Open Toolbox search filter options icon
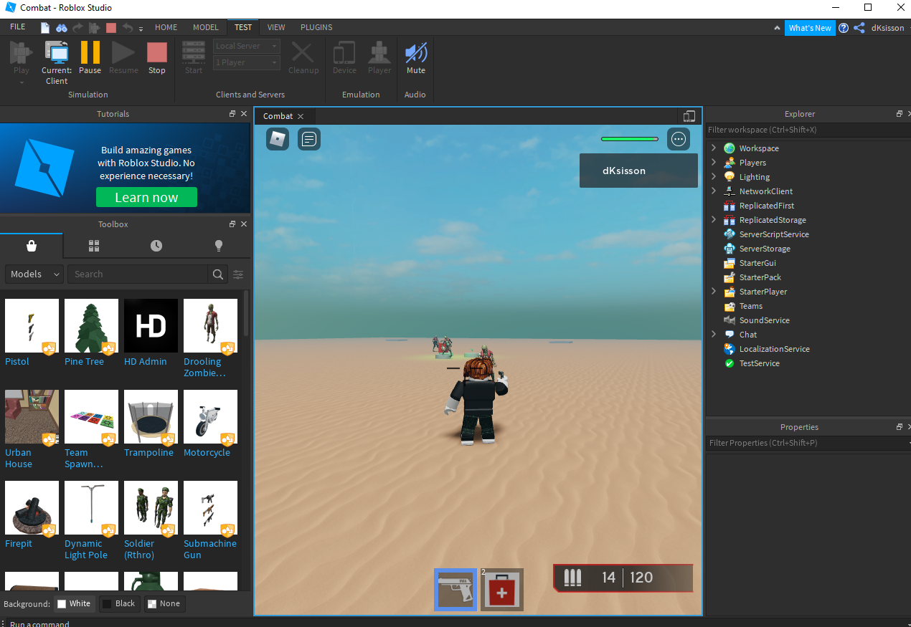The image size is (911, 627). [238, 274]
